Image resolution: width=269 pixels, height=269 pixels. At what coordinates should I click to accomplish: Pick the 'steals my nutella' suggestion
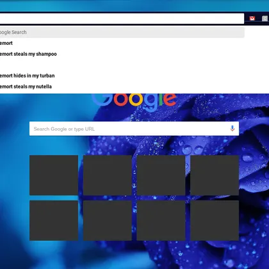tap(26, 86)
